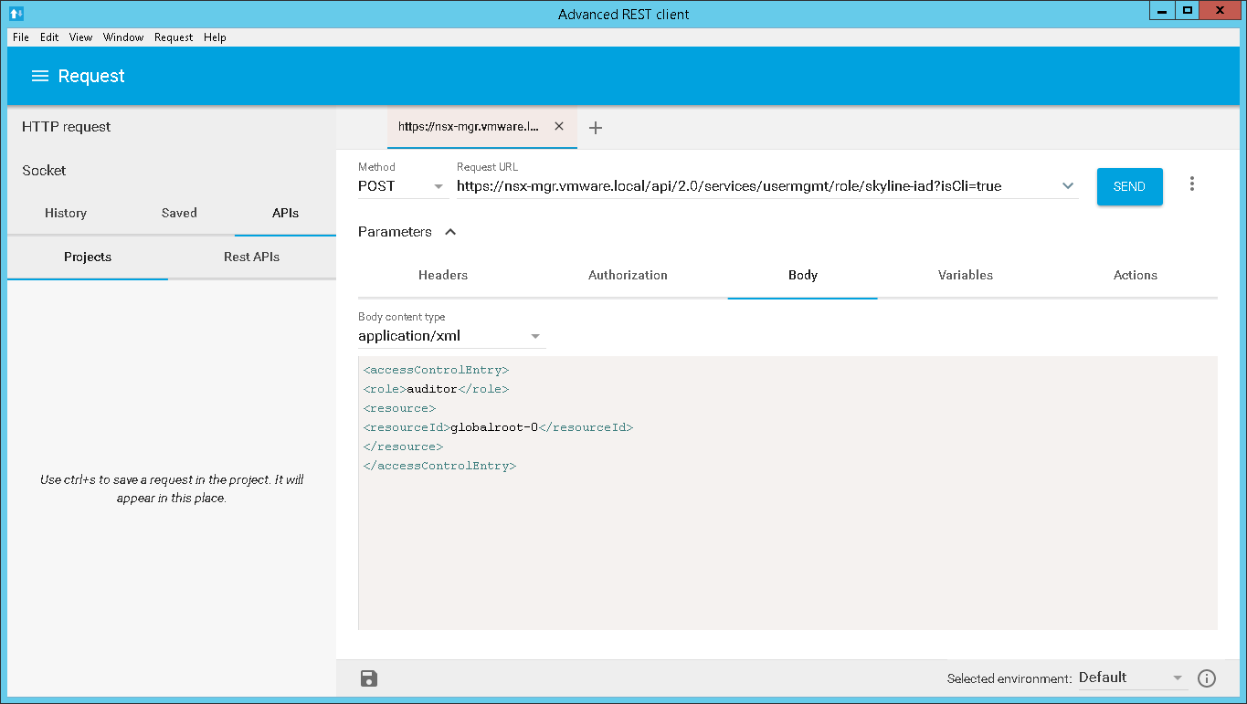Close the Advanced REST client window
1247x704 pixels.
pyautogui.click(x=1221, y=11)
